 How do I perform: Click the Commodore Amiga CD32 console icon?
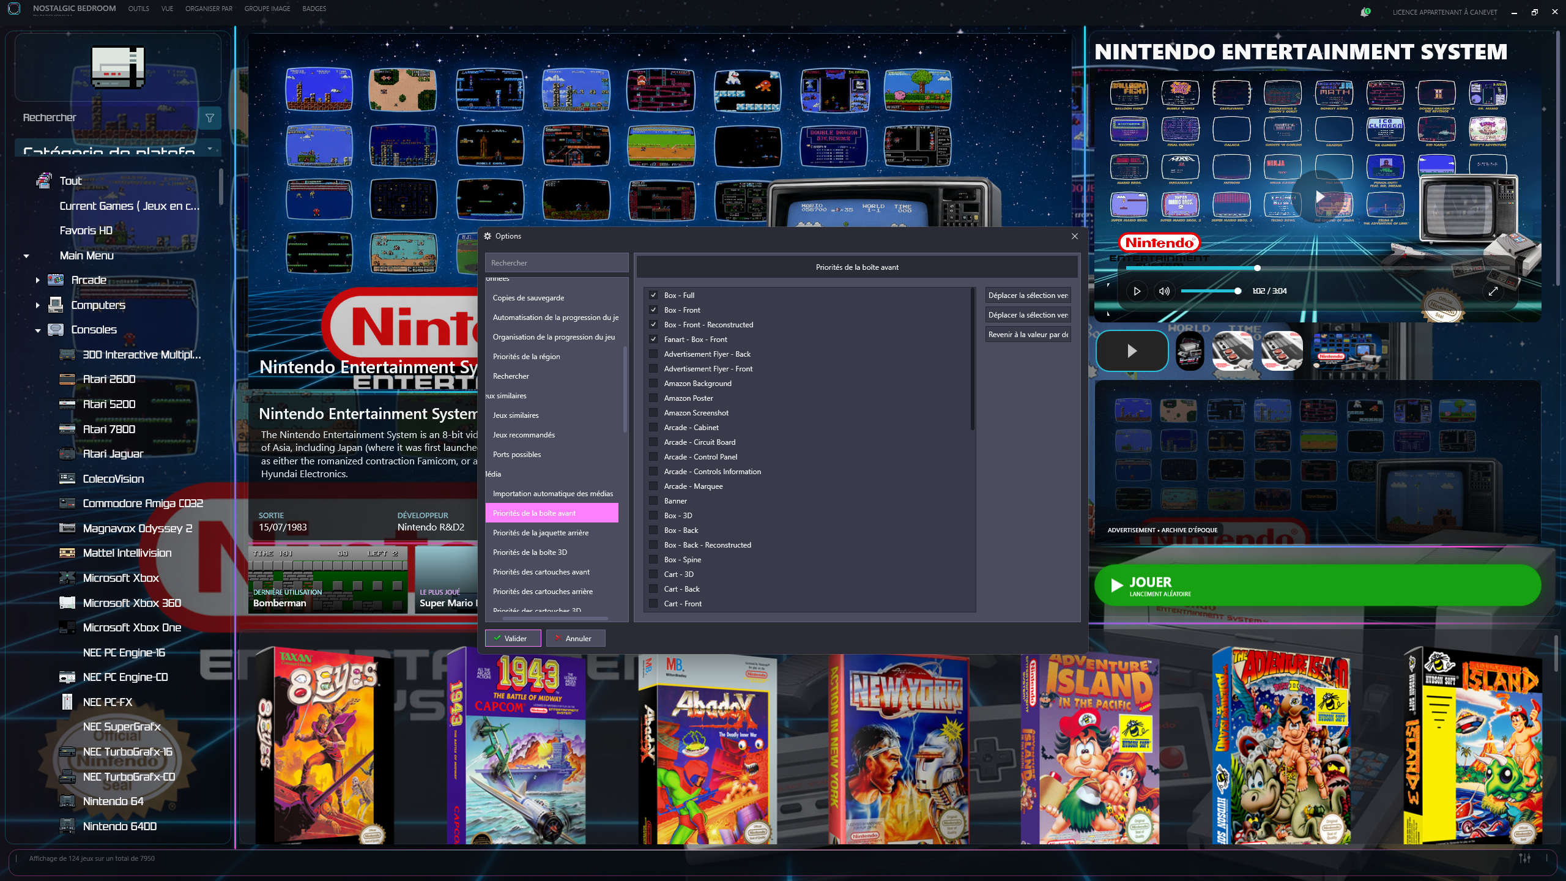click(x=67, y=504)
